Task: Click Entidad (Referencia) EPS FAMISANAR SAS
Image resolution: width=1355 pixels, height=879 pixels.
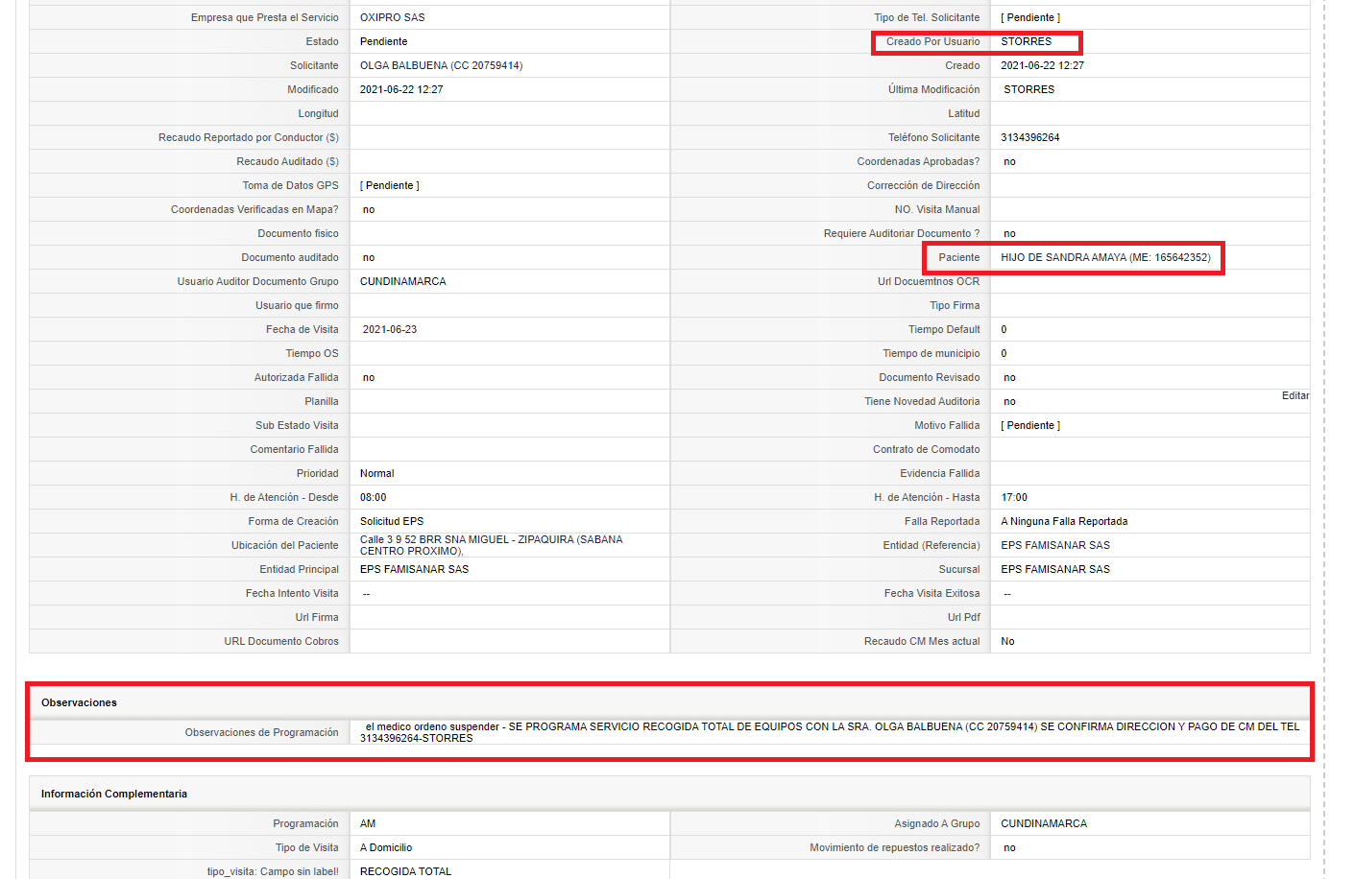Action: (1055, 545)
